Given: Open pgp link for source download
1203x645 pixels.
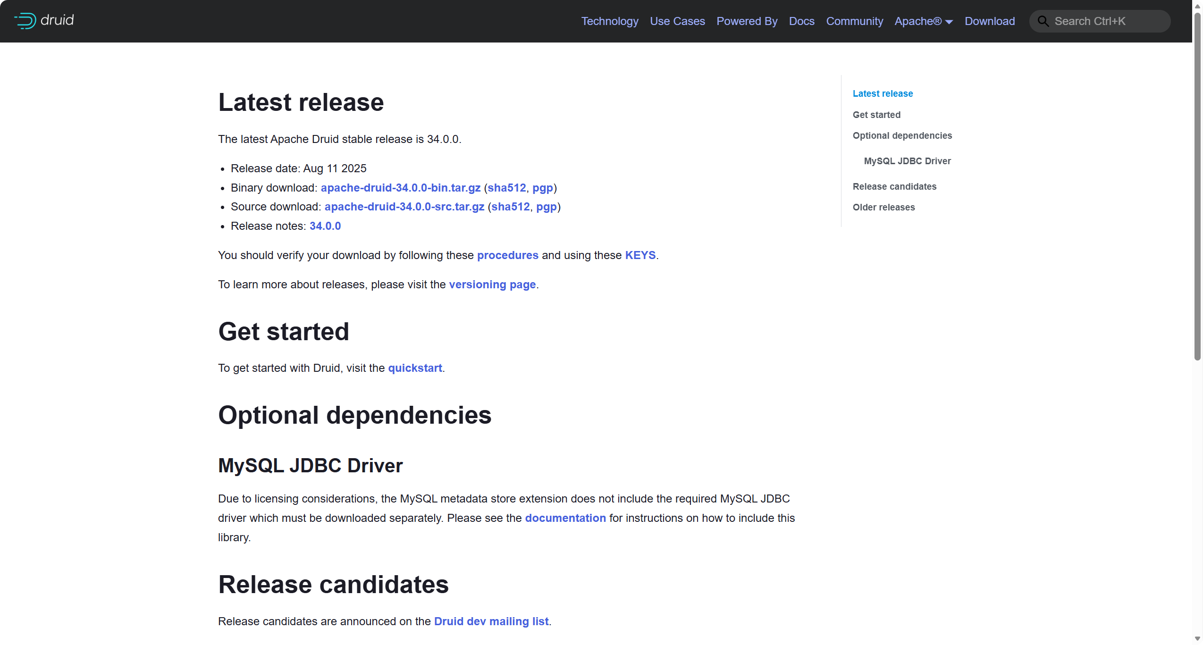Looking at the screenshot, I should tap(546, 207).
